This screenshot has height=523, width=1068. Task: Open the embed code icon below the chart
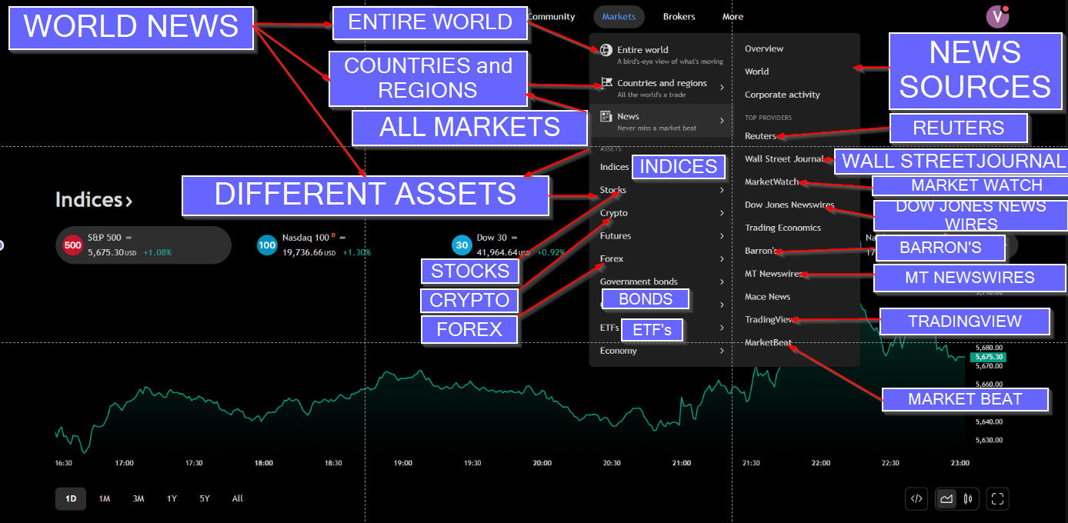click(916, 498)
